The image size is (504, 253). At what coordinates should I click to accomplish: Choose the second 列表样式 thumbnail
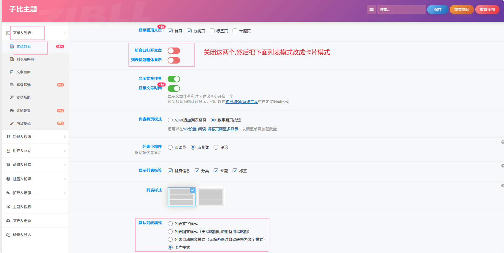click(x=211, y=197)
